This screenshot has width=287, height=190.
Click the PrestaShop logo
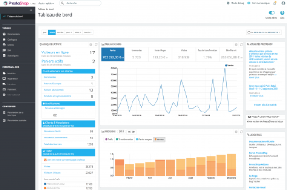tap(16, 3)
